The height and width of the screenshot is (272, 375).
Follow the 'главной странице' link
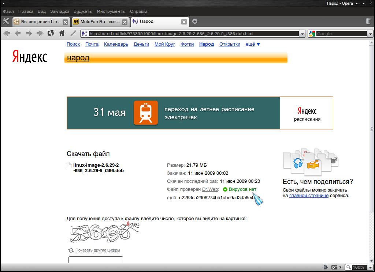pyautogui.click(x=309, y=196)
